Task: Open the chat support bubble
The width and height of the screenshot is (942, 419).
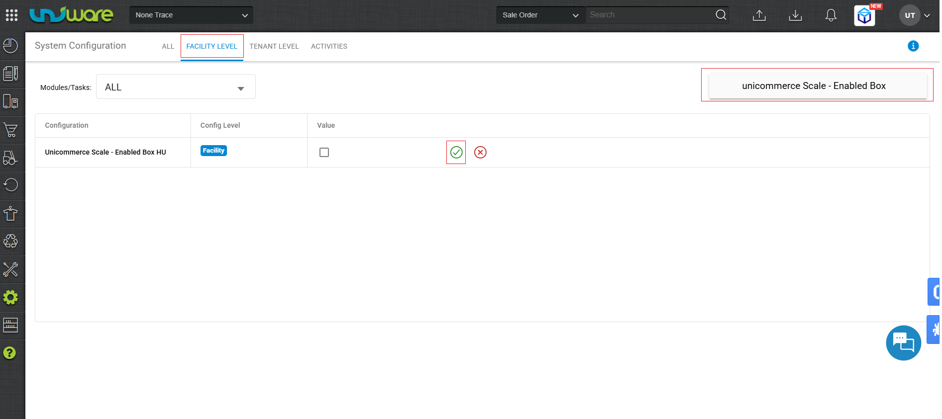Action: point(904,343)
